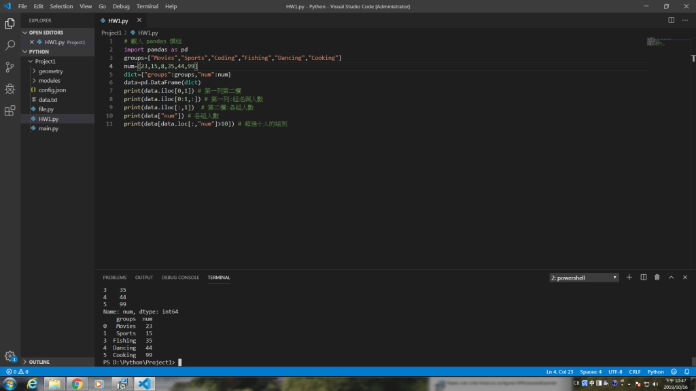Click the VS Code logo in title bar
The height and width of the screenshot is (391, 696).
coord(7,6)
